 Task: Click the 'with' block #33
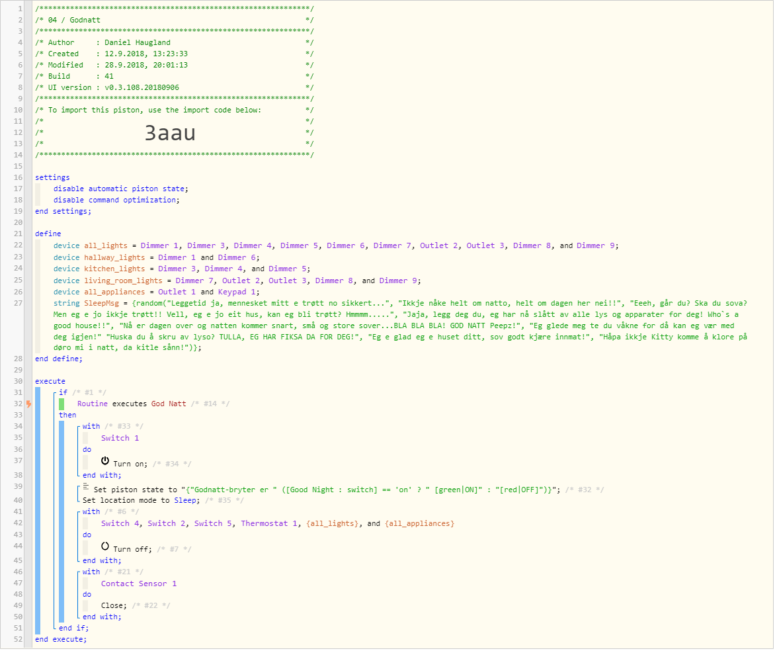(x=91, y=427)
